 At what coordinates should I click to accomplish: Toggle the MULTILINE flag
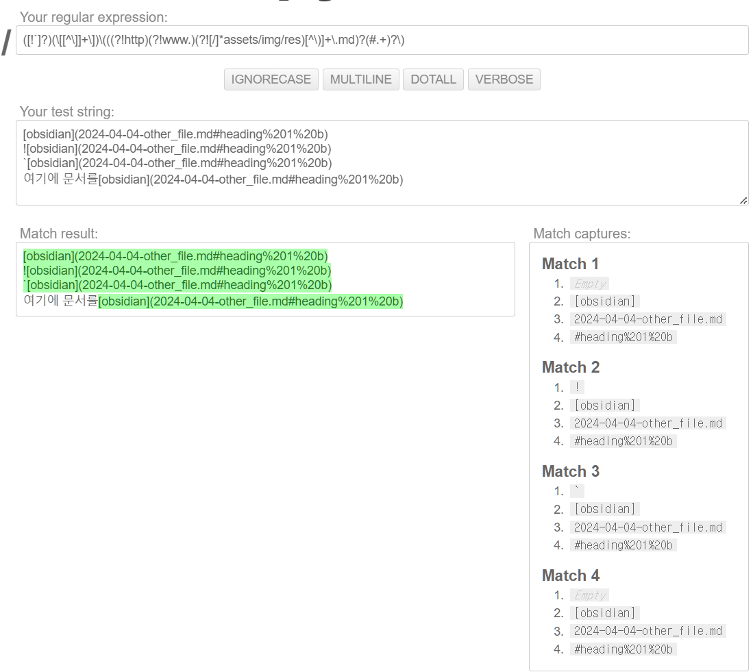coord(360,79)
